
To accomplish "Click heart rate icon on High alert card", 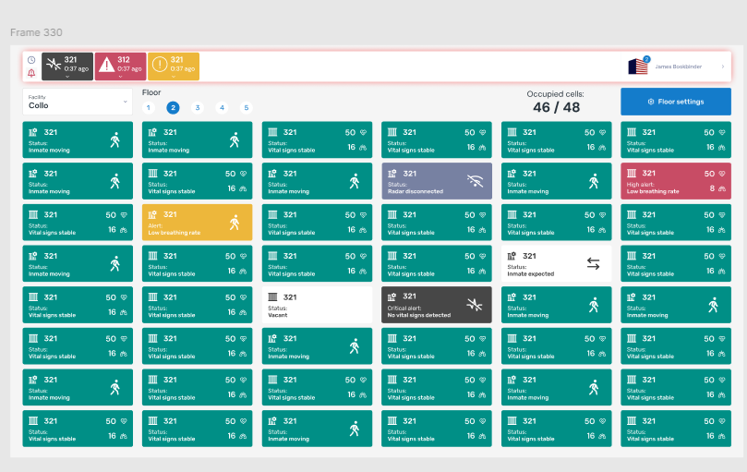I will 722,174.
